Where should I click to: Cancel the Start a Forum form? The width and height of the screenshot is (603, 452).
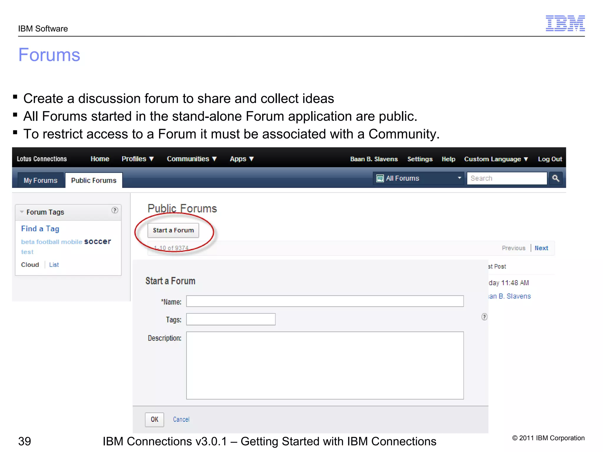(x=181, y=419)
